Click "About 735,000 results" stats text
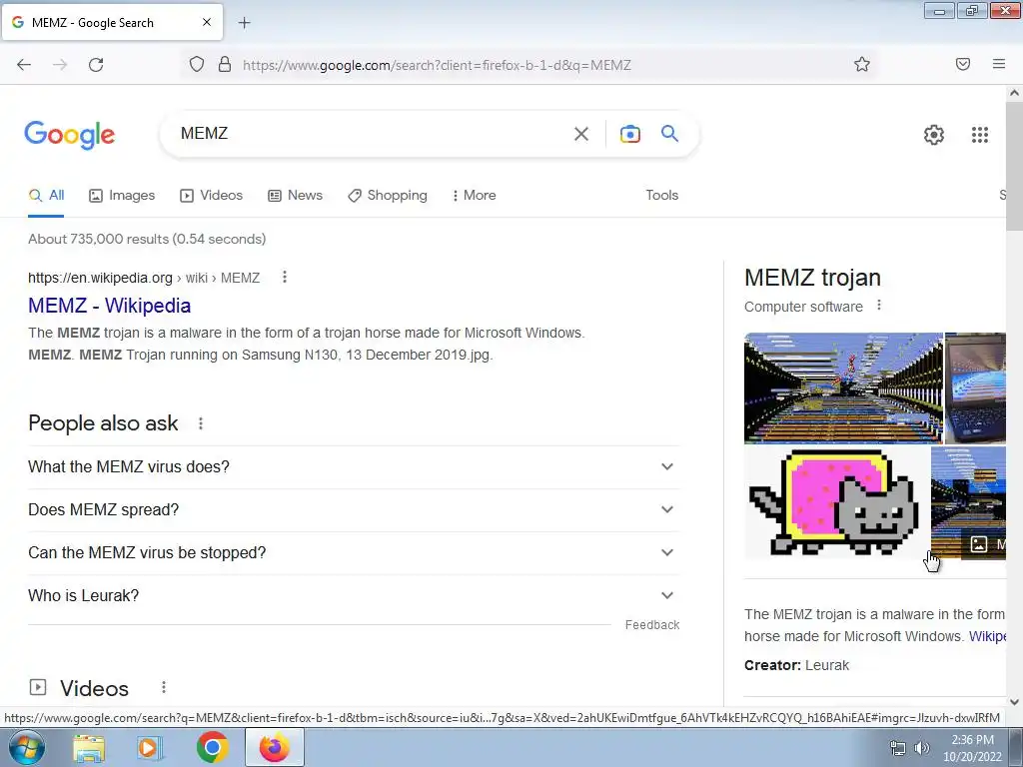1023x767 pixels. (x=147, y=239)
